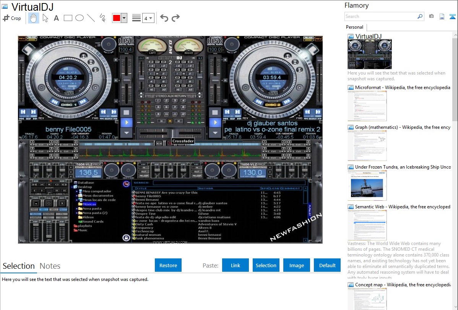Click the minimize panel button with down arrow
Screen dimensions: 458x310
tap(36, 203)
